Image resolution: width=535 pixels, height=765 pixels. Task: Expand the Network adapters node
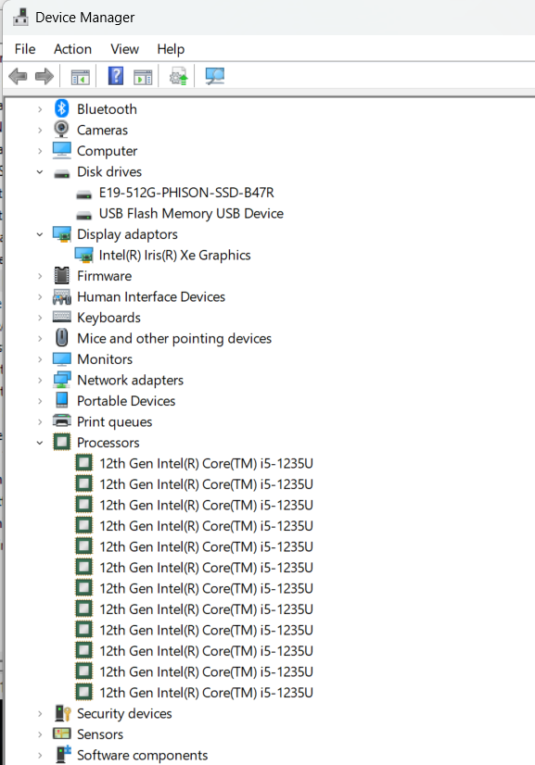[x=40, y=380]
